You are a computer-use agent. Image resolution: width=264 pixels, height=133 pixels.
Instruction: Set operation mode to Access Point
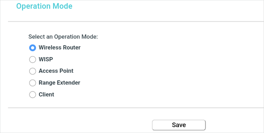33,71
